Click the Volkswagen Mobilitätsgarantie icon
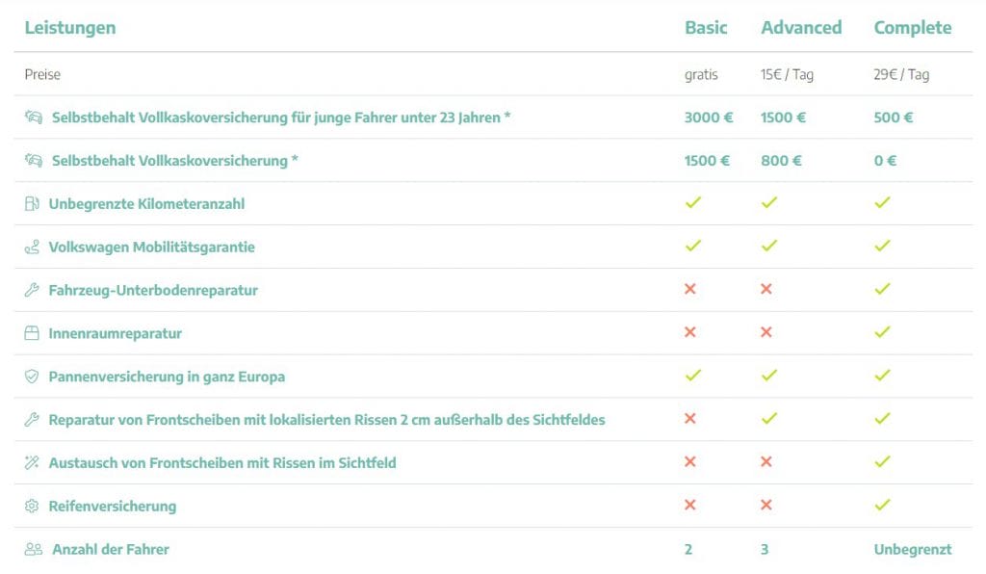Image resolution: width=986 pixels, height=574 pixels. pyautogui.click(x=32, y=247)
